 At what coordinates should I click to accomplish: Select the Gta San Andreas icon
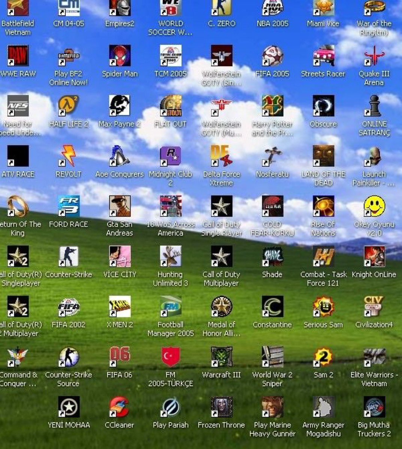click(120, 206)
